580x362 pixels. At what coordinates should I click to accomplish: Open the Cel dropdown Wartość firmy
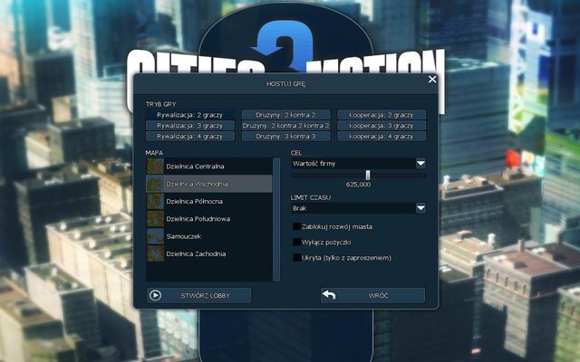click(359, 163)
